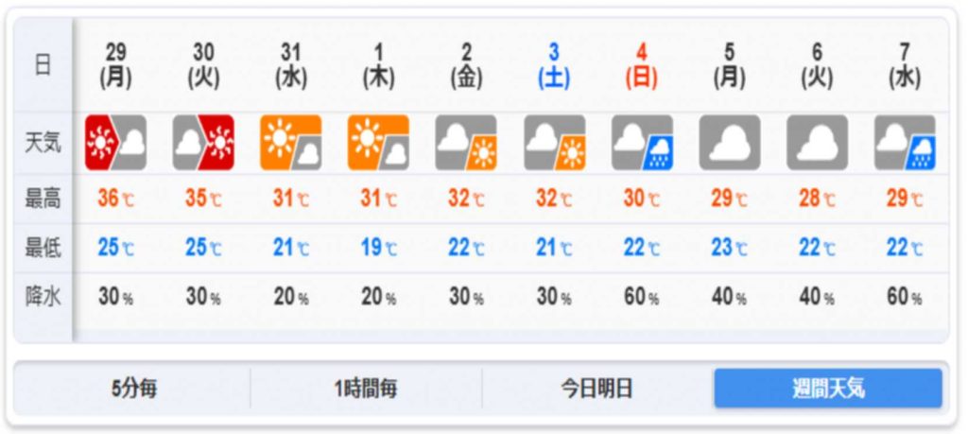Click the weather icon for Monday 29
Viewport: 968px width, 434px height.
click(115, 143)
